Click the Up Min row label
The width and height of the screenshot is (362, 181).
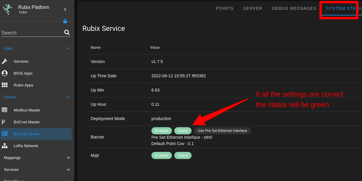(x=97, y=90)
